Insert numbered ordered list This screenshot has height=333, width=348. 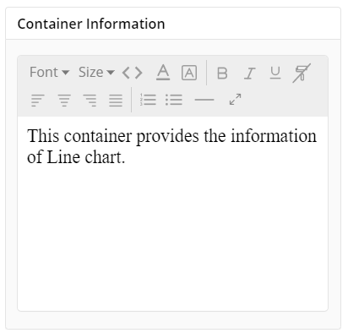pos(148,100)
